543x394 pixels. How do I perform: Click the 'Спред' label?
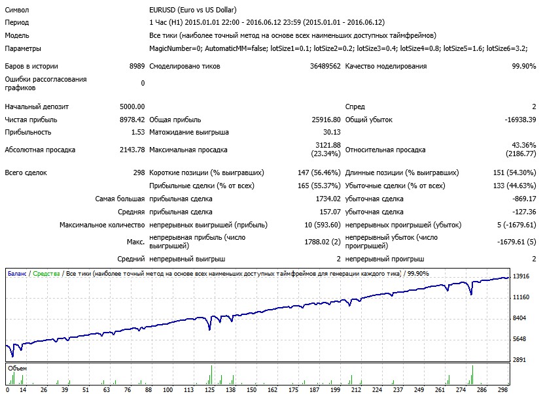355,107
